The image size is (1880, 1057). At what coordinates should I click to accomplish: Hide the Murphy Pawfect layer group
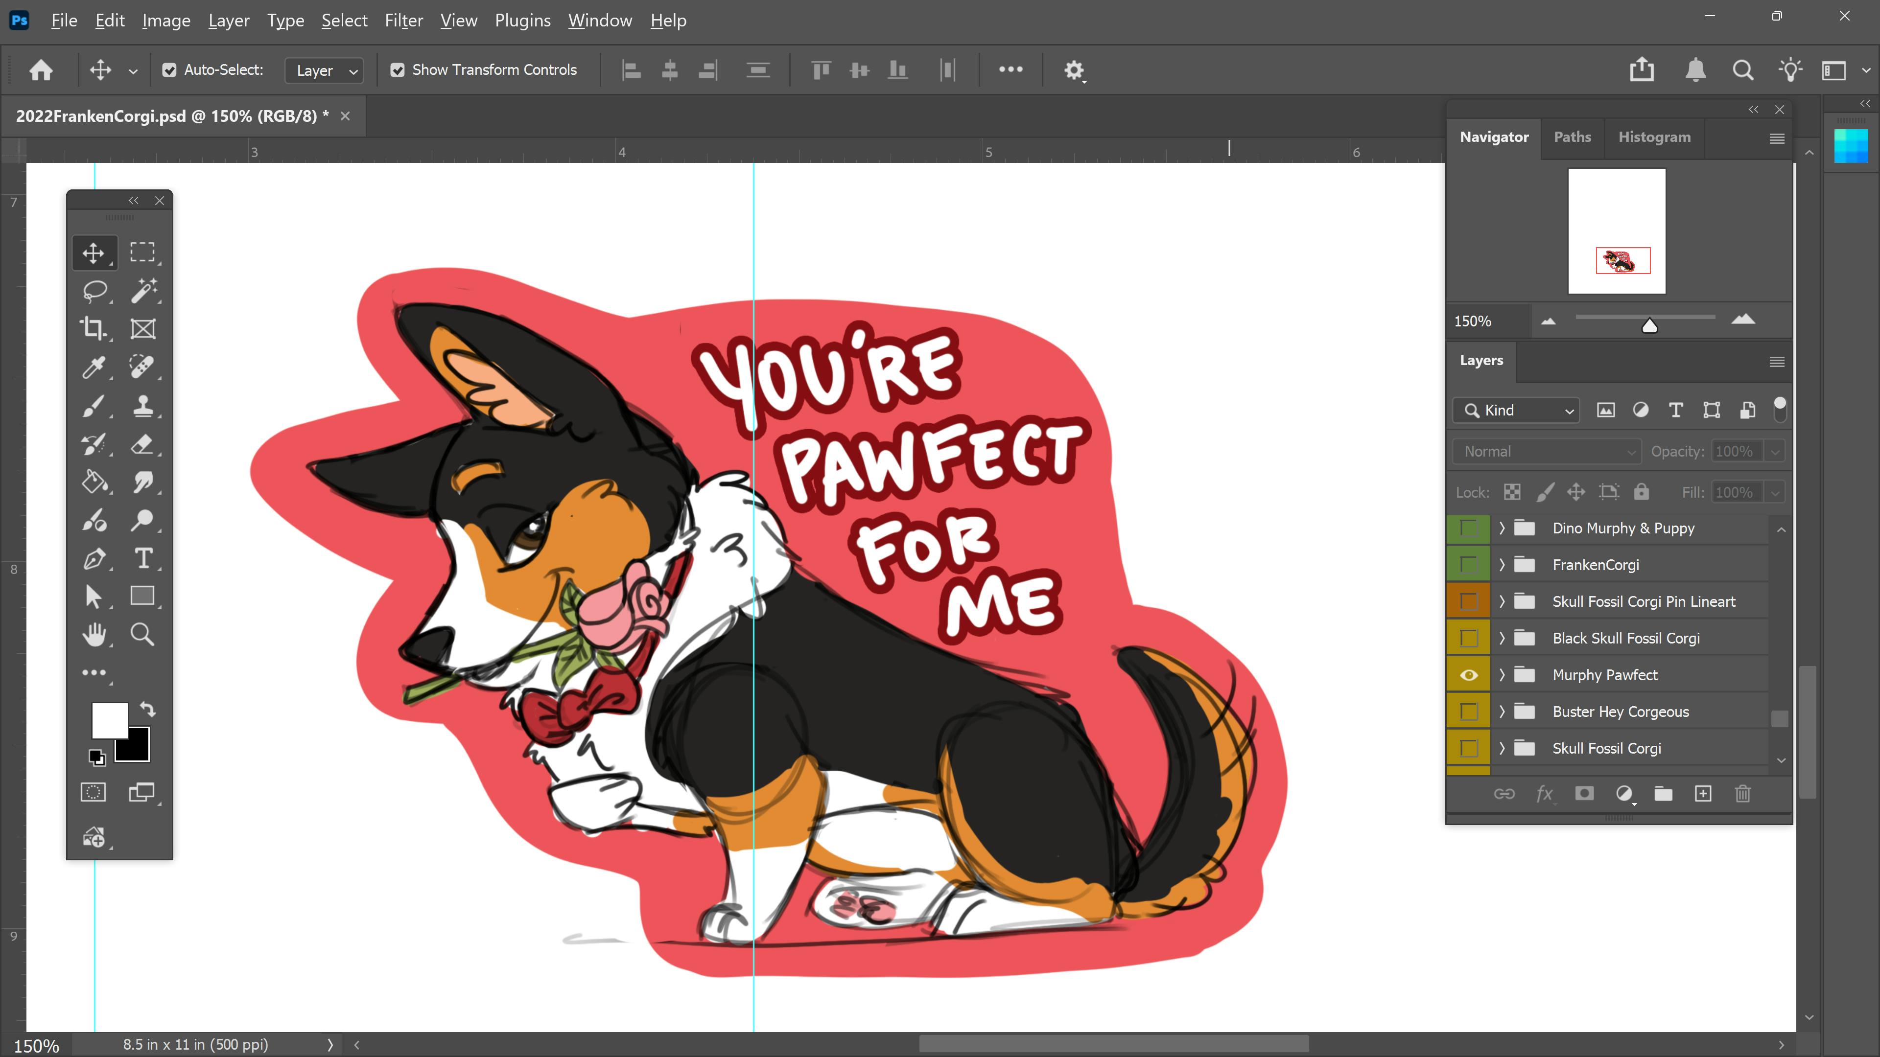[1468, 675]
